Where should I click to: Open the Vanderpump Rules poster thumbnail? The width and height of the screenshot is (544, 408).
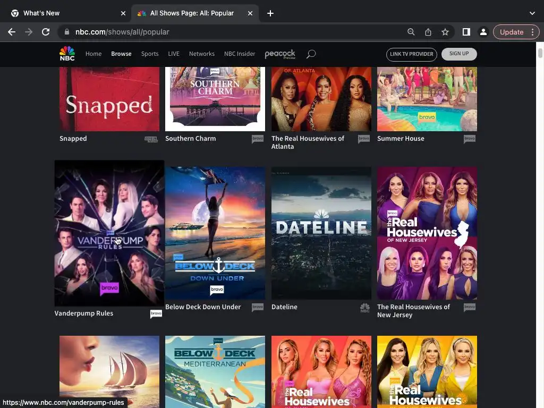109,233
